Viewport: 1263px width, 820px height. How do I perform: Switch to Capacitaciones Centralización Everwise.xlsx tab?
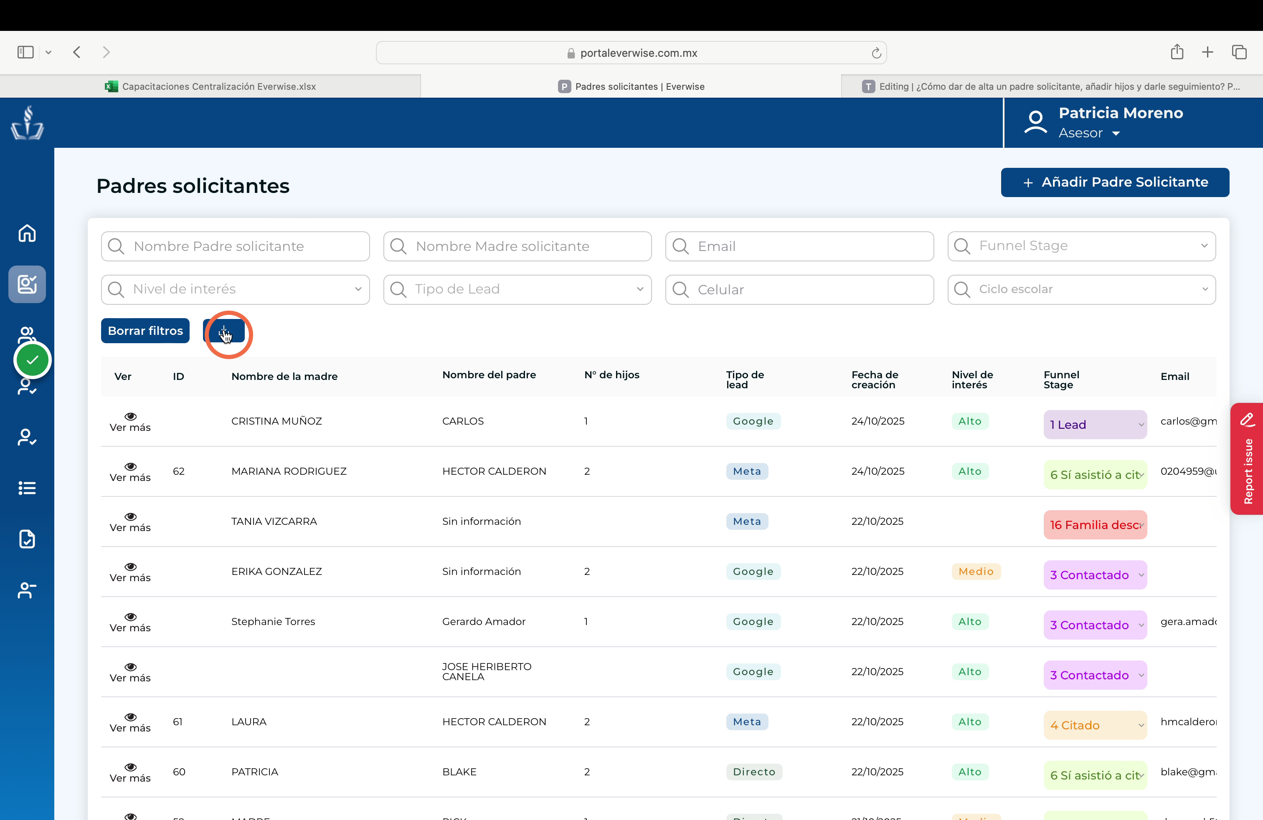coord(210,86)
